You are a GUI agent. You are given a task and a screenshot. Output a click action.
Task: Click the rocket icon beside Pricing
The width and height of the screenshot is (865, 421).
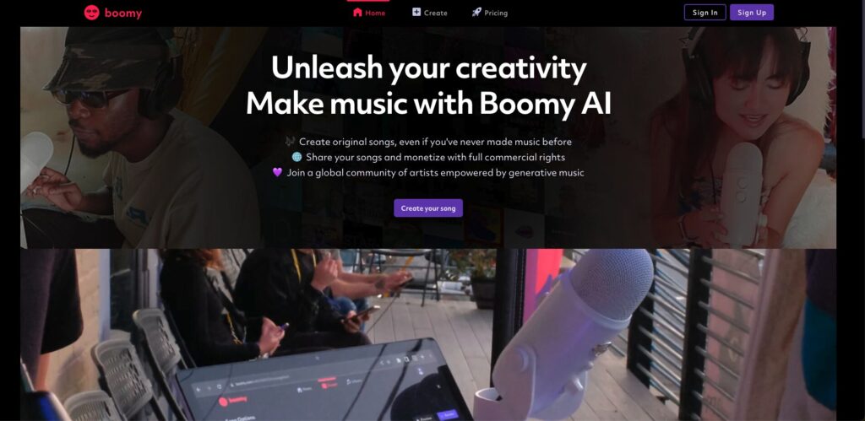click(476, 12)
